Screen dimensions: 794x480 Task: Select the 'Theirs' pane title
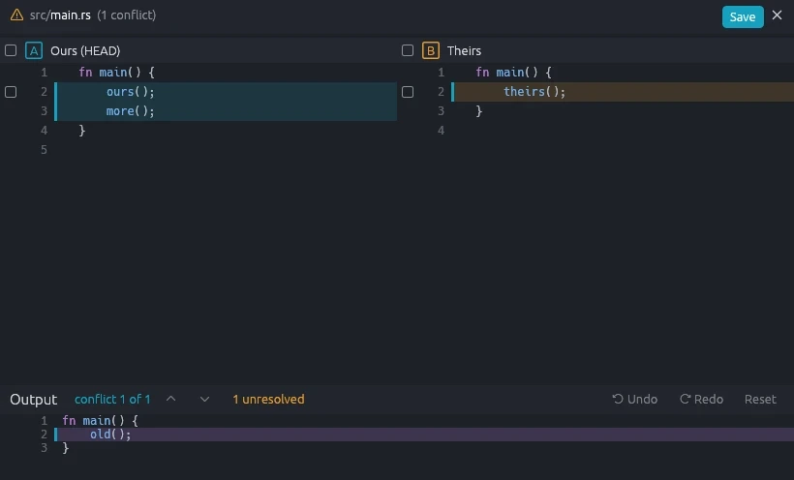tap(464, 50)
